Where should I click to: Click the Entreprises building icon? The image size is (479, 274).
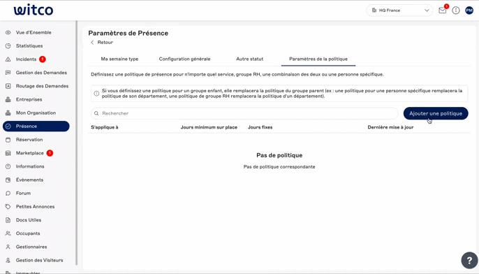[8, 99]
